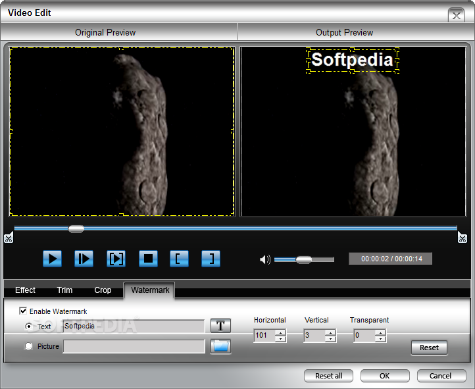Screen dimensions: 475x389
Task: Decrease the Transparent value
Action: tap(380, 339)
